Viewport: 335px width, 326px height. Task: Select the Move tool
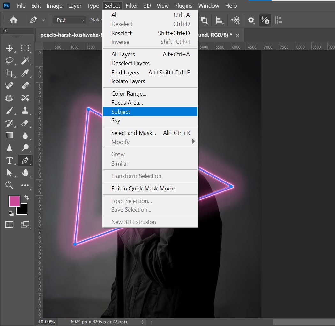[x=9, y=48]
